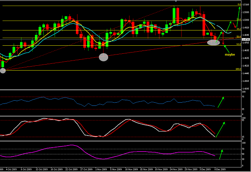251x172 pixels.
Task: Select the gray ellipse at December 8 low
Action: (x=214, y=42)
